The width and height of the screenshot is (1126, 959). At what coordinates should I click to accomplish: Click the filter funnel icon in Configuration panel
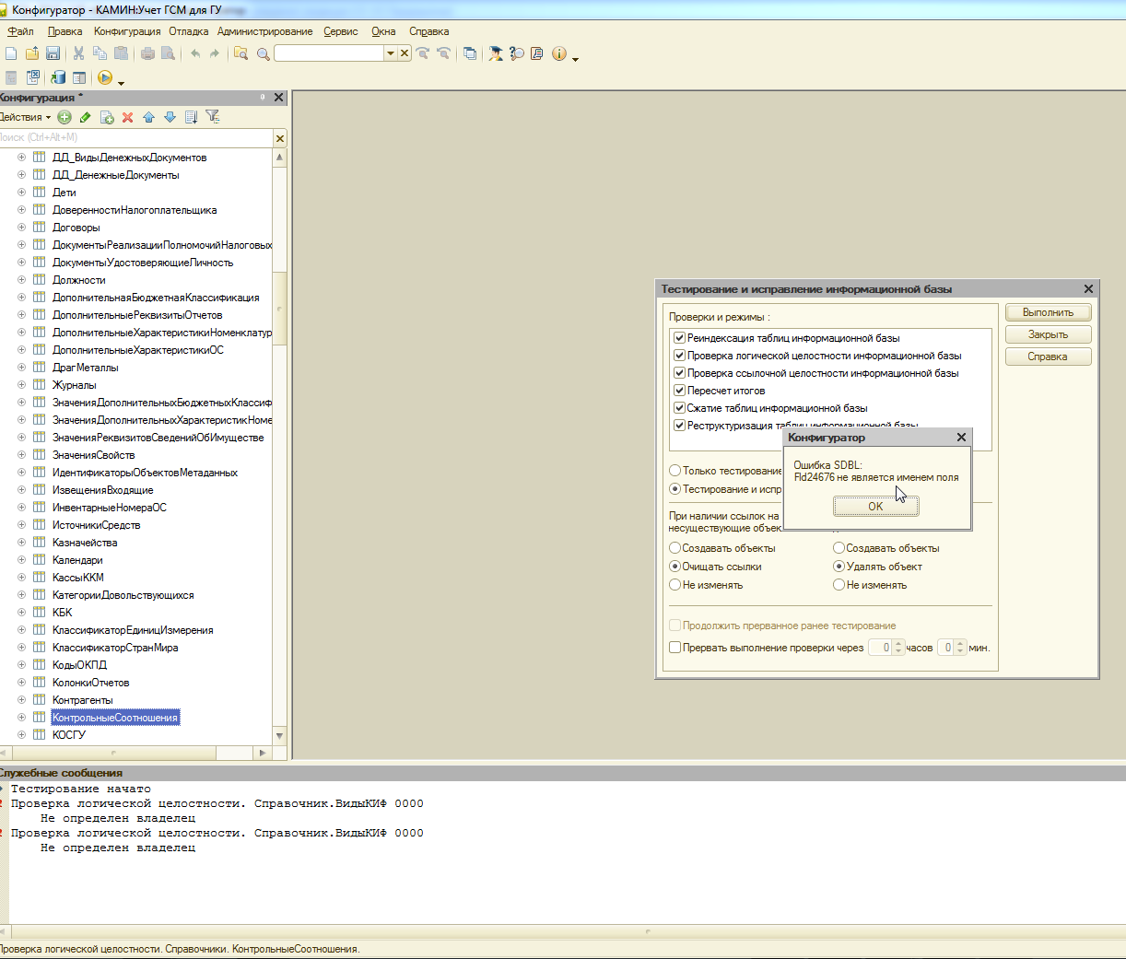[x=213, y=117]
